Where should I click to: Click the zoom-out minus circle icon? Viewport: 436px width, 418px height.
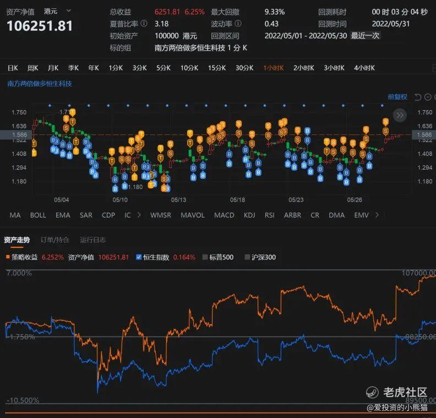pyautogui.click(x=428, y=97)
